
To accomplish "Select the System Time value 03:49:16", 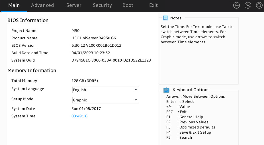I will [79, 116].
